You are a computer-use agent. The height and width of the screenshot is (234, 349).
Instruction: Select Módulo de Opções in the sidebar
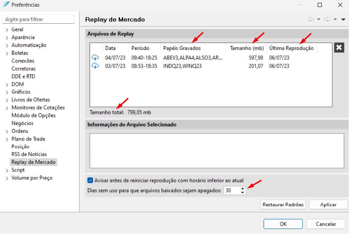(x=33, y=115)
